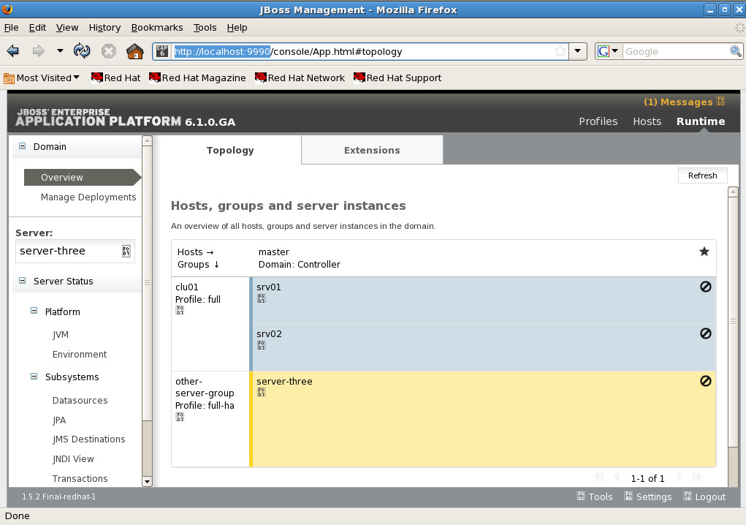This screenshot has width=746, height=525.
Task: Collapse the Subsystems tree node
Action: (34, 376)
